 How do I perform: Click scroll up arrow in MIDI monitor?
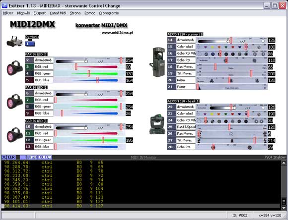coord(284,163)
